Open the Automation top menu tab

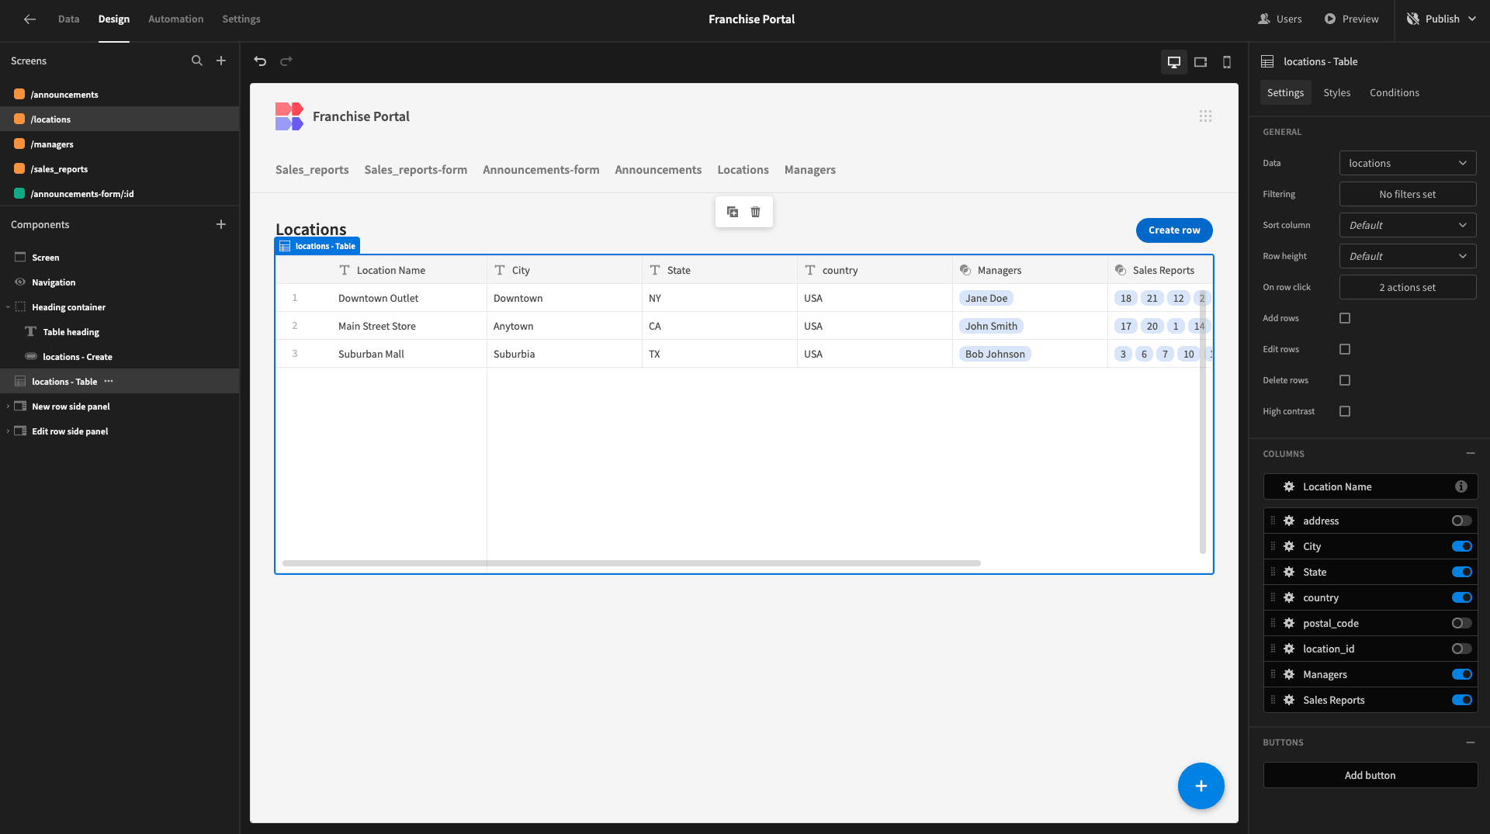click(x=175, y=19)
